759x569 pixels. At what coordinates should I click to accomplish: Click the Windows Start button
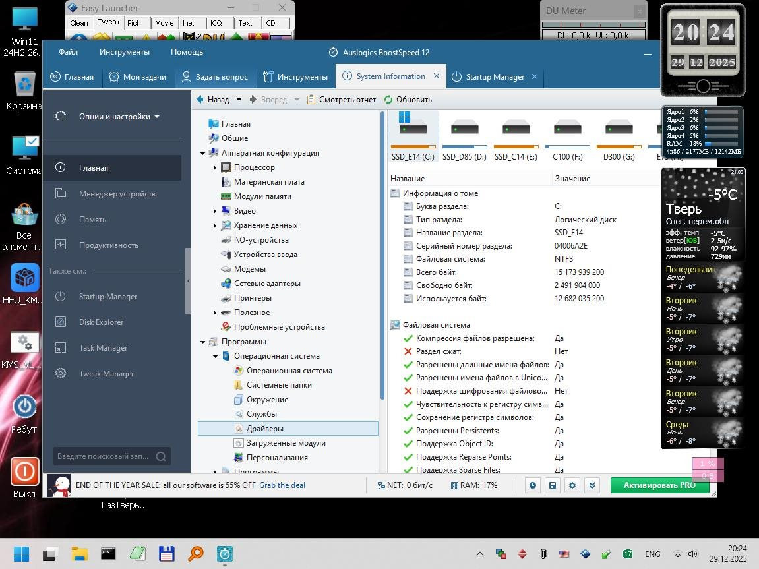(21, 554)
